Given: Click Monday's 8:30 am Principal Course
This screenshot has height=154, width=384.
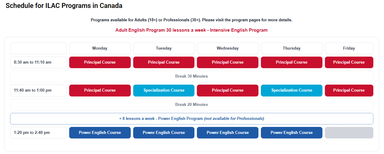Looking at the screenshot, I should coord(100,62).
